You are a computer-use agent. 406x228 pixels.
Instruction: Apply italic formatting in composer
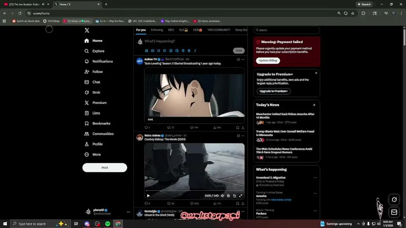point(195,51)
